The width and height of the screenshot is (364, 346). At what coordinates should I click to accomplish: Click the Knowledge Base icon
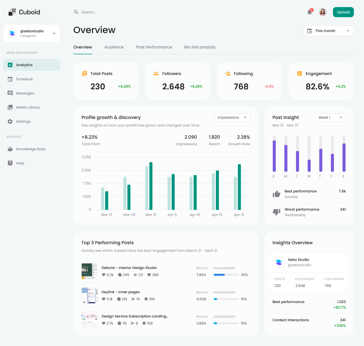(x=10, y=149)
